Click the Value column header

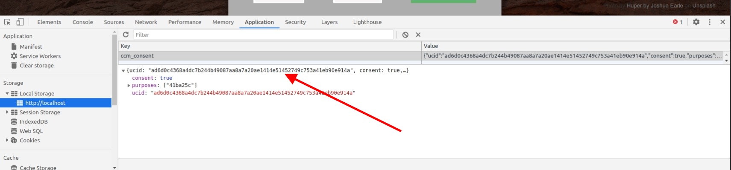click(575, 46)
